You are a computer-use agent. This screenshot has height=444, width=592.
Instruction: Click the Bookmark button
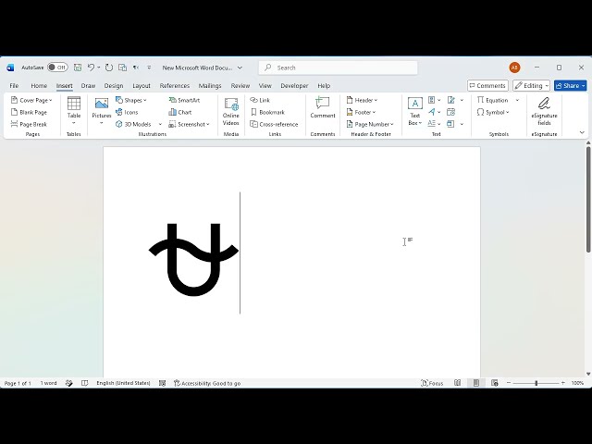tap(267, 112)
